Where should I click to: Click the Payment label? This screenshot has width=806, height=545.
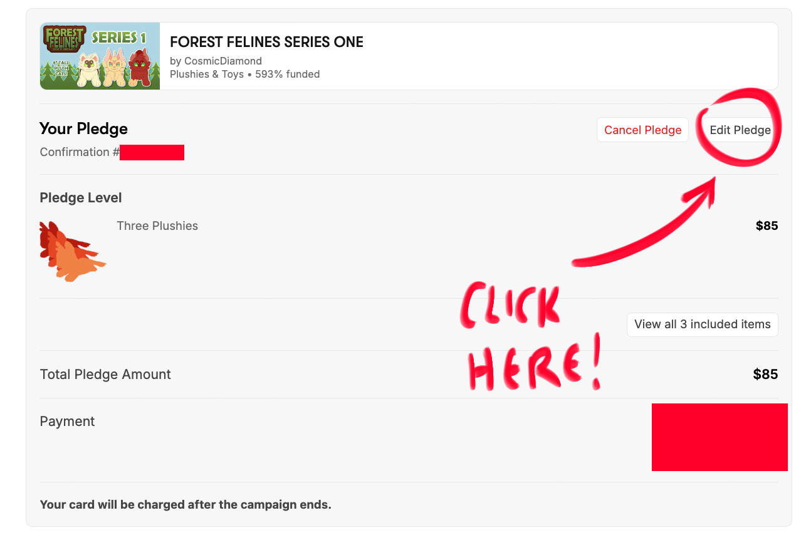click(67, 422)
